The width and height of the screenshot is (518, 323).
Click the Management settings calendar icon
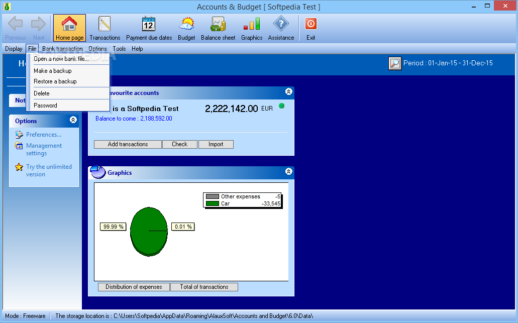click(x=19, y=146)
